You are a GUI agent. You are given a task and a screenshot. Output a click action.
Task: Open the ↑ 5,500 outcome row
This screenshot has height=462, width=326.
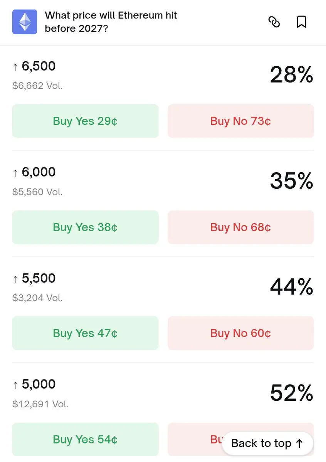point(39,278)
